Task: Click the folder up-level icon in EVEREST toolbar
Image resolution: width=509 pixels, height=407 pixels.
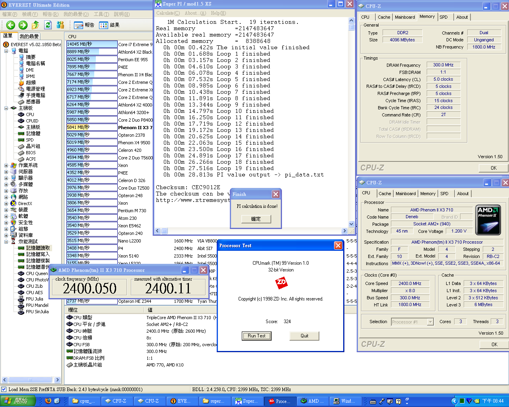Action: pyautogui.click(x=35, y=25)
